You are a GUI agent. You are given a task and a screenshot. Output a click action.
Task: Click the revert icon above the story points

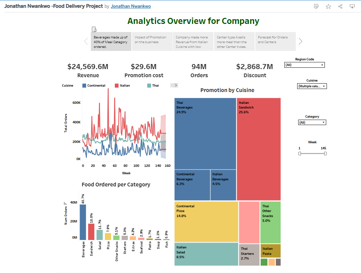pos(94,29)
